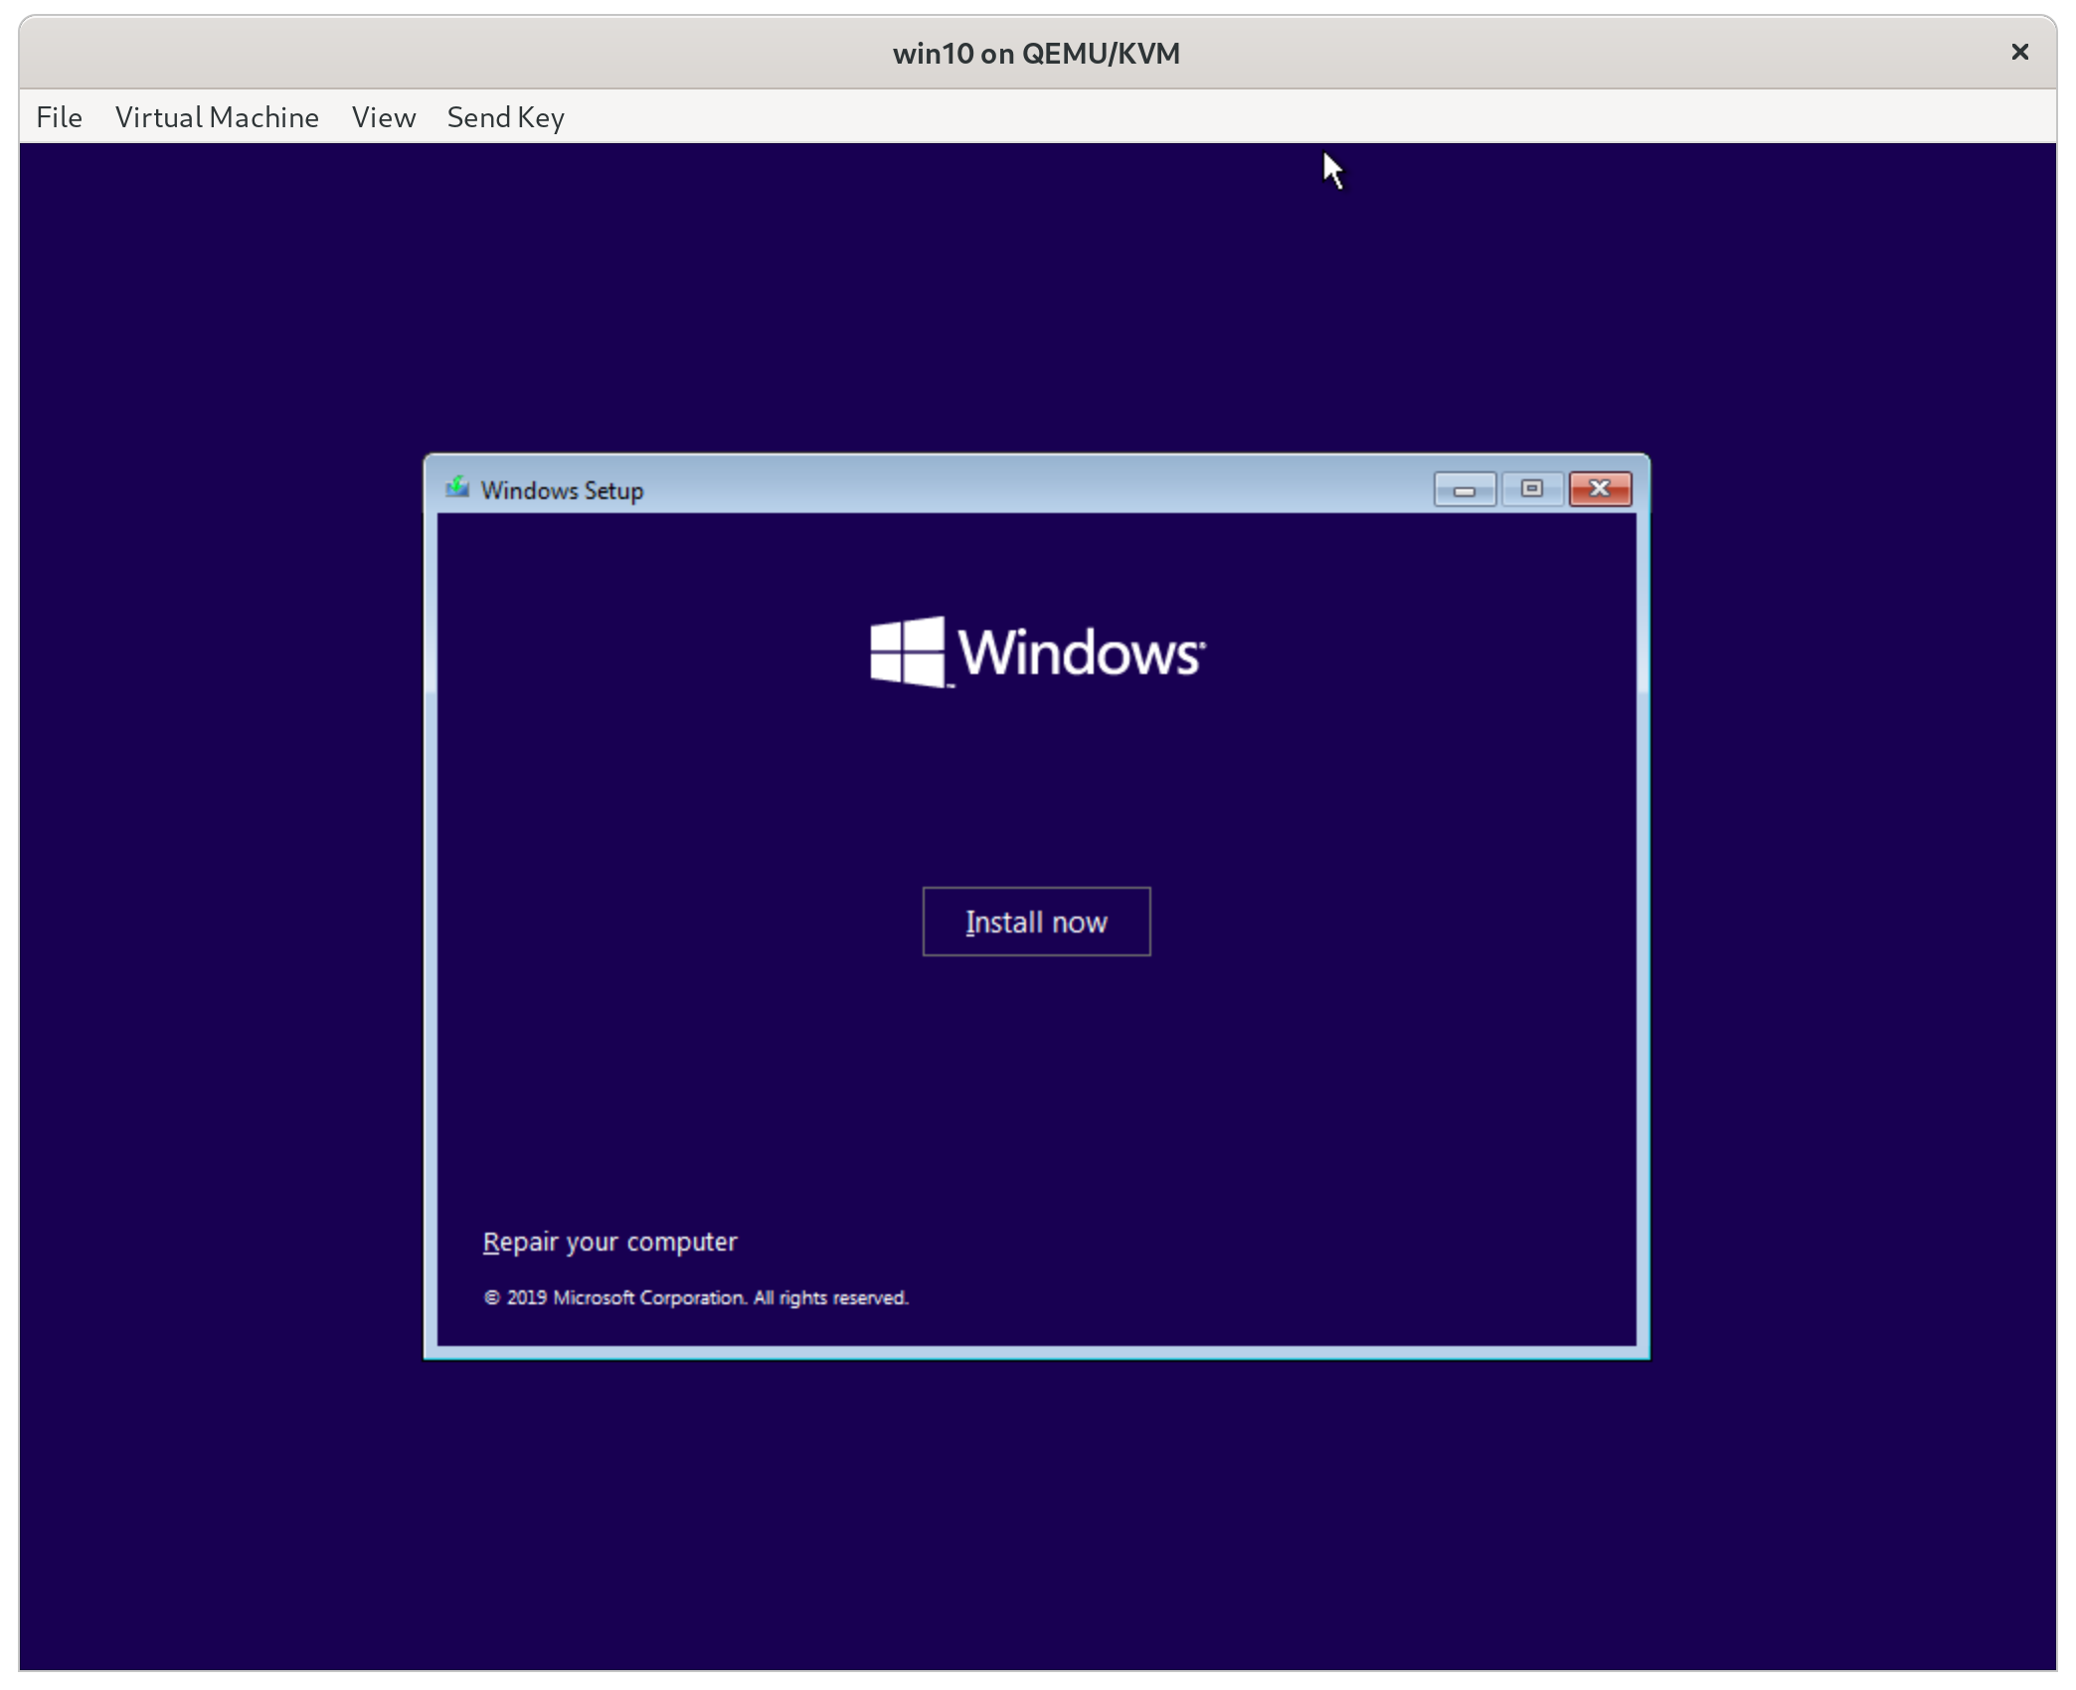The image size is (2076, 1690).
Task: Open the File menu
Action: [59, 116]
